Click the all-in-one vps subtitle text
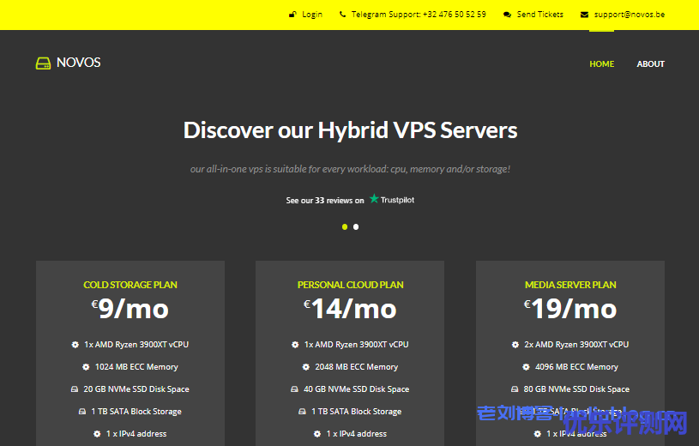The height and width of the screenshot is (446, 699). click(x=350, y=169)
